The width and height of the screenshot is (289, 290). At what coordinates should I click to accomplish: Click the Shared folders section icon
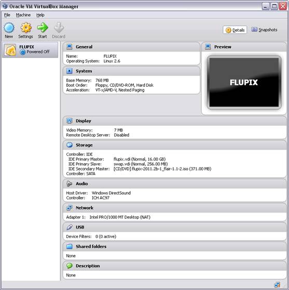(x=69, y=246)
